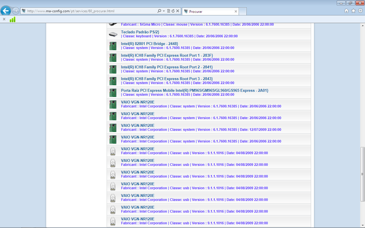Viewport: 365px width, 228px height.
Task: Open the Teclado Padrão PS/2} link
Action: coord(140,32)
